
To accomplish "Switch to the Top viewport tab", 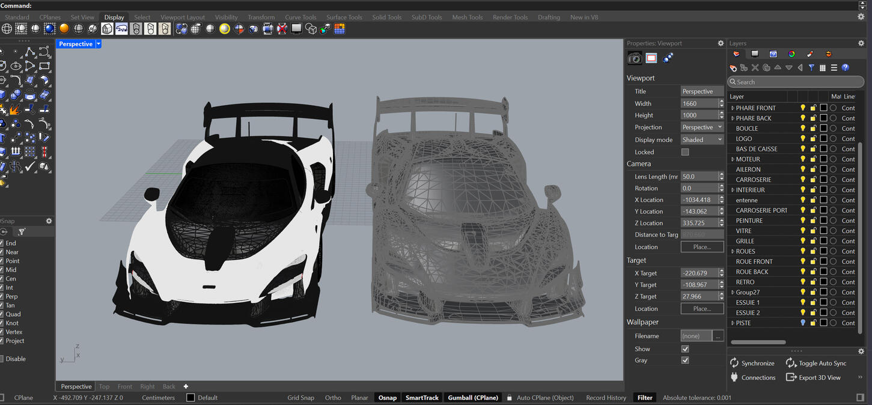I will [103, 386].
